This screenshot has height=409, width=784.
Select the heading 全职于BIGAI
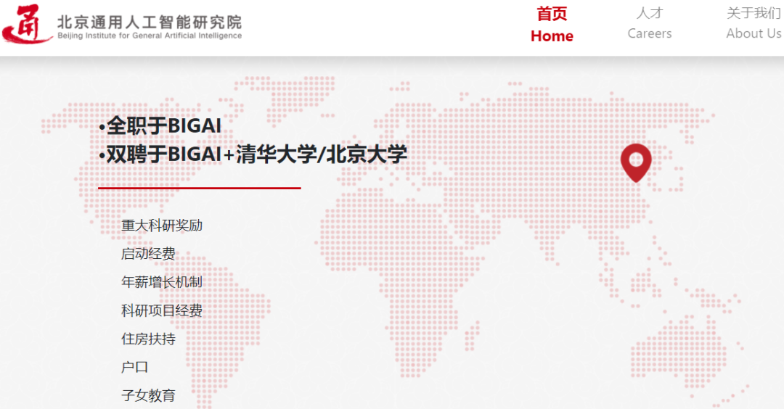pyautogui.click(x=160, y=126)
